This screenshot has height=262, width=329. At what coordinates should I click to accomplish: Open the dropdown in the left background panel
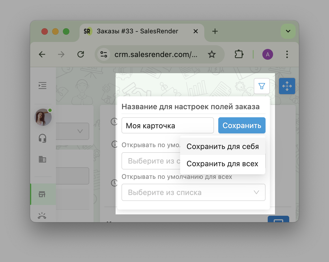point(73,131)
